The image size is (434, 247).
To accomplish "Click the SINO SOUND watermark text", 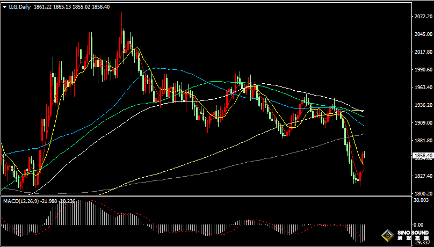I will 413,234.
